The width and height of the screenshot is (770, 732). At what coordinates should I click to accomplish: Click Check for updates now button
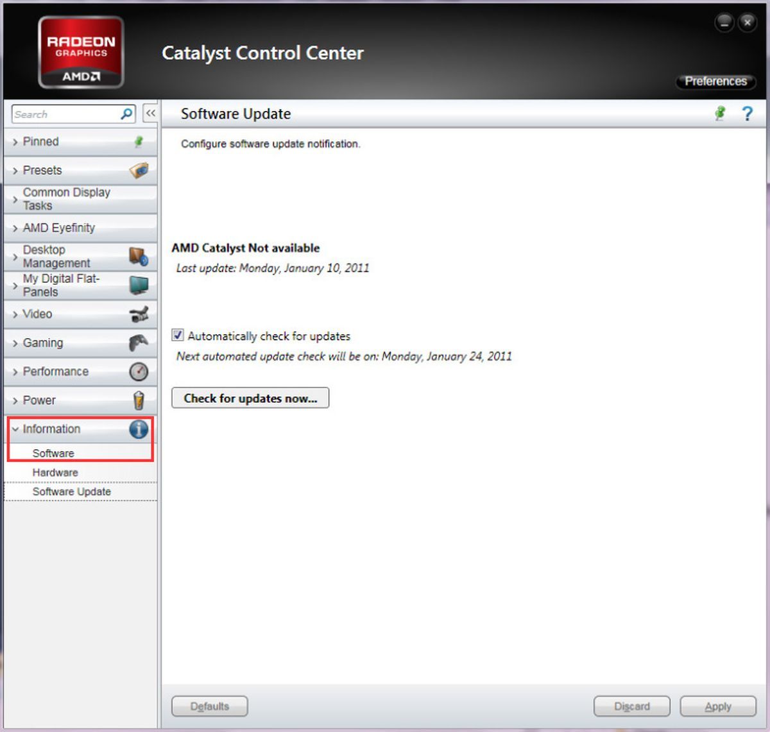[x=250, y=398]
